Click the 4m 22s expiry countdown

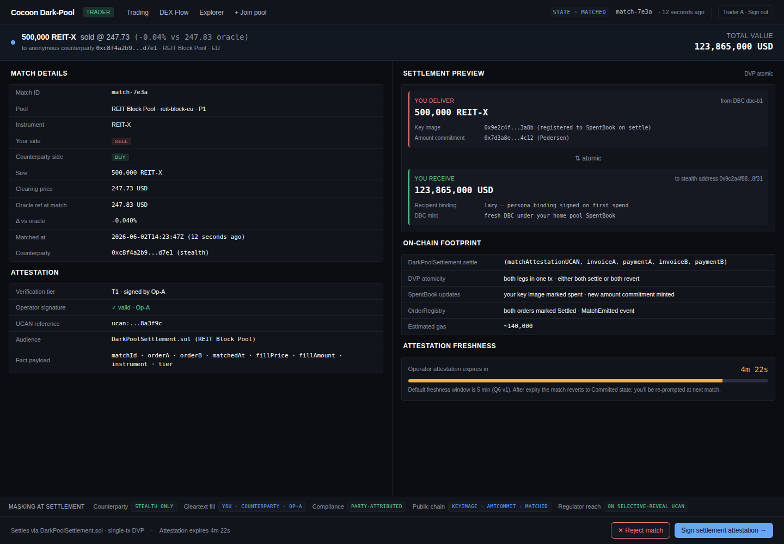[754, 369]
